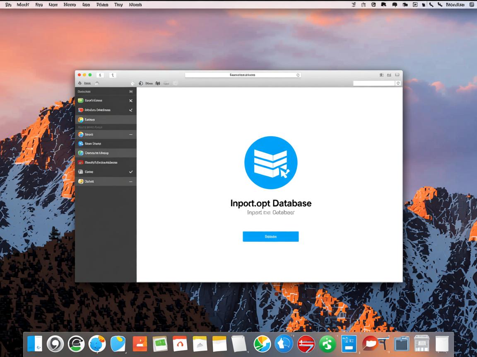This screenshot has height=357, width=477.
Task: Click the search icon beside the toolbar search field
Action: (398, 83)
